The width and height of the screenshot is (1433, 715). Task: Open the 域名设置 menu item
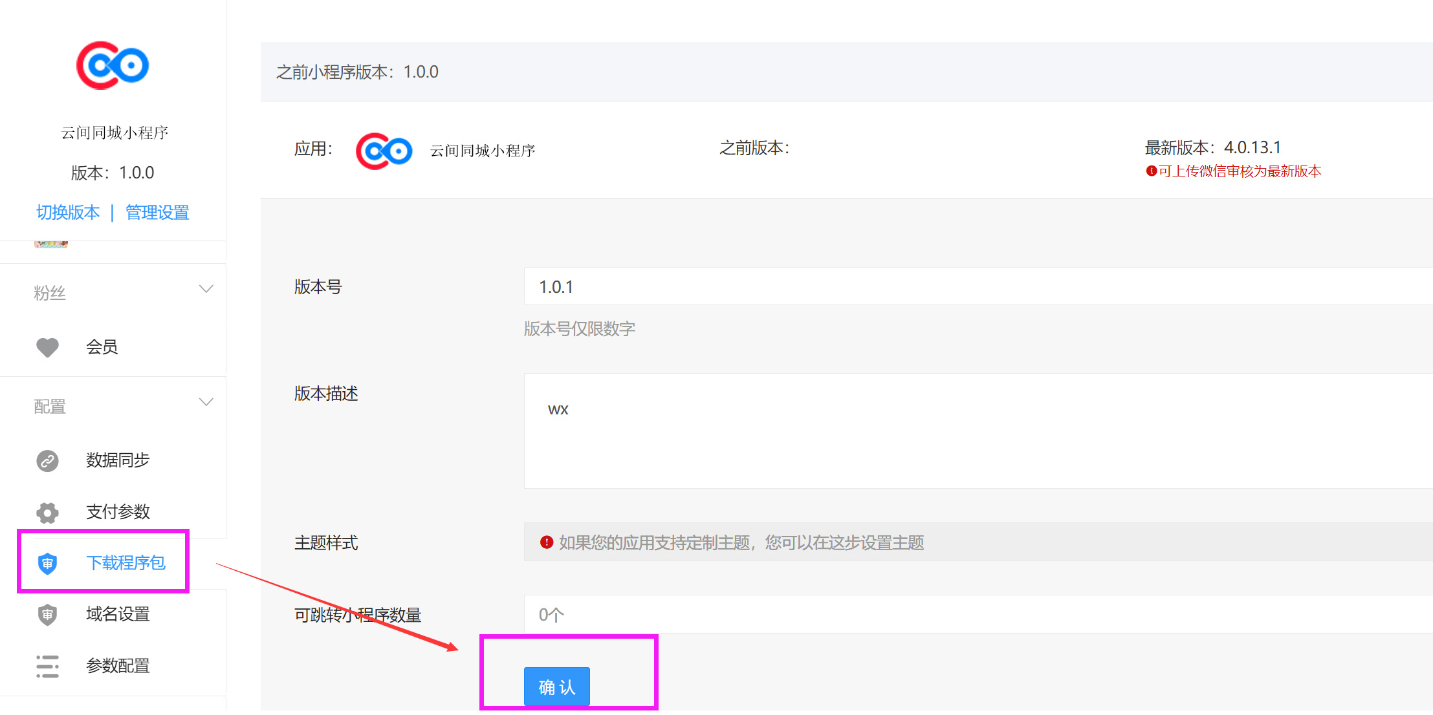[x=118, y=614]
